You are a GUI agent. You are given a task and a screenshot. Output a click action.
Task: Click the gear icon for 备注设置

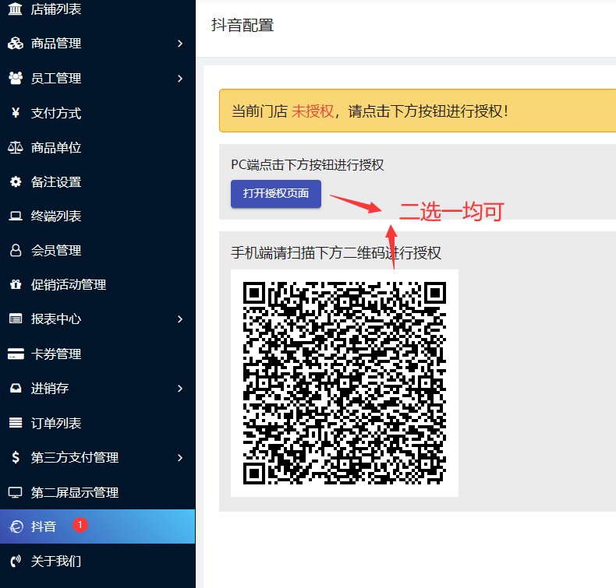[15, 181]
